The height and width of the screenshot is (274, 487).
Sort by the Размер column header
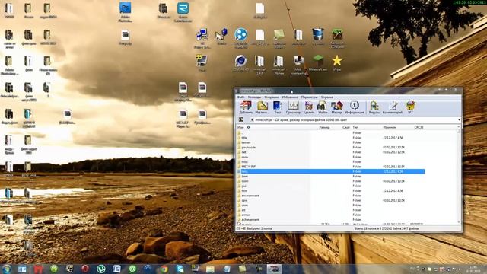(324, 127)
